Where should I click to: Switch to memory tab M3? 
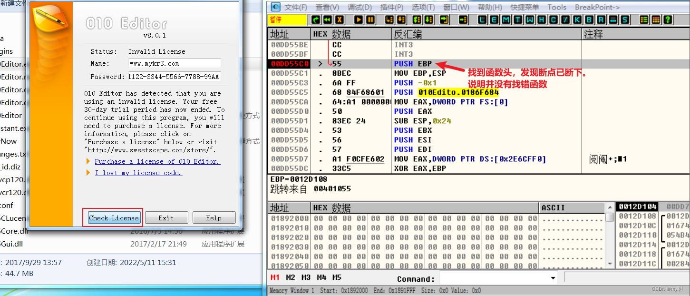(306, 277)
